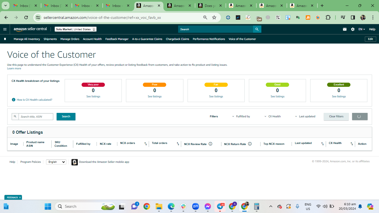Image resolution: width=379 pixels, height=213 pixels.
Task: Open the tab search dropdown in Chrome
Action: 6,6
